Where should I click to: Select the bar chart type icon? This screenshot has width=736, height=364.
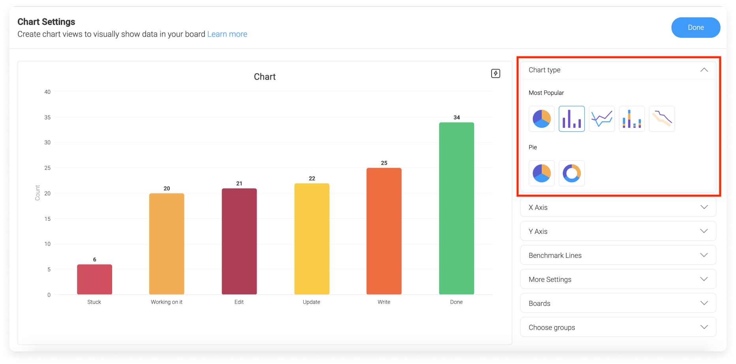pyautogui.click(x=571, y=119)
